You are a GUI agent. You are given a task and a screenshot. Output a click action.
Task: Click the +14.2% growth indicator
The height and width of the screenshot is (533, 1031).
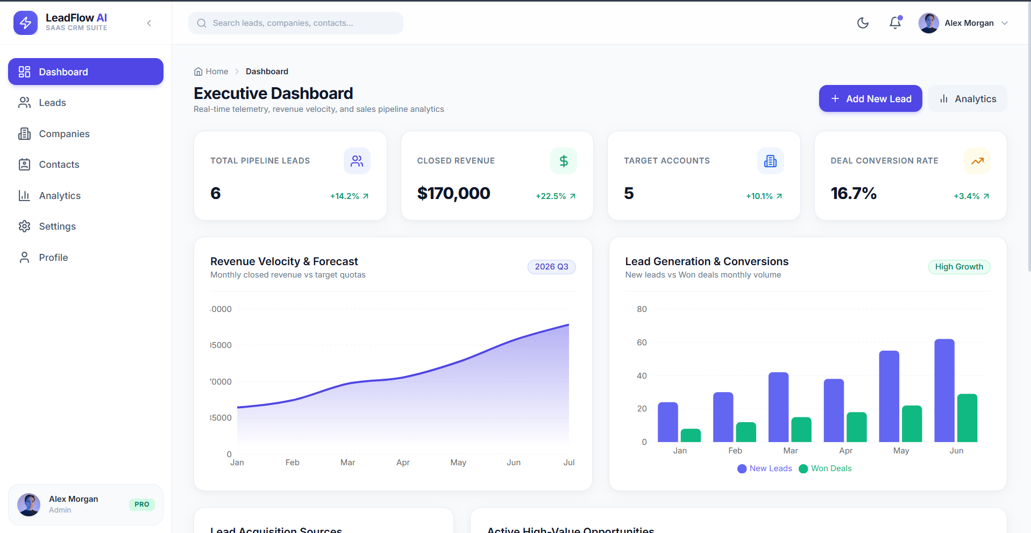click(350, 196)
